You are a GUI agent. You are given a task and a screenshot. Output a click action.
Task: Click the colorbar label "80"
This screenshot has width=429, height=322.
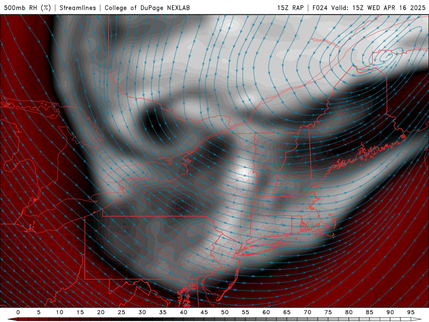pos(349,312)
